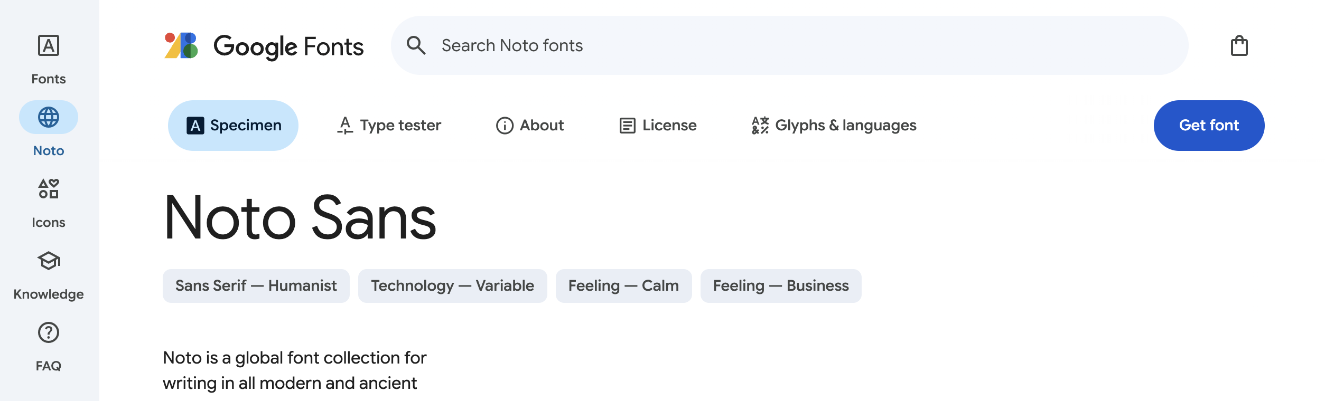Click the Knowledge label in sidebar
Screen dimensions: 1325x401
[x=49, y=294]
